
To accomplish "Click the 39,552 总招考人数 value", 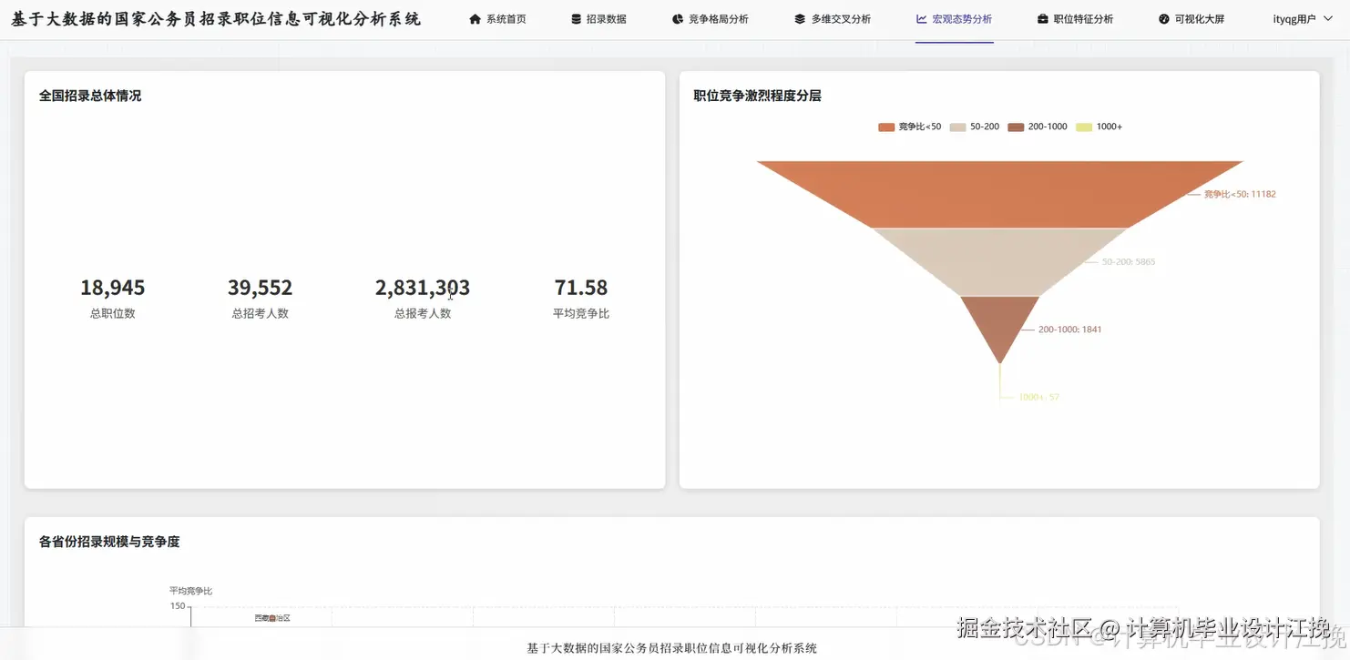I will pos(261,288).
